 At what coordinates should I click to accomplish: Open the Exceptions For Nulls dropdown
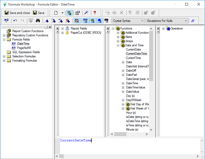[167, 21]
